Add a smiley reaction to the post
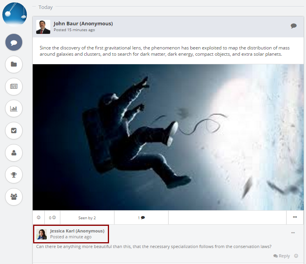This screenshot has height=264, width=306. (x=39, y=218)
